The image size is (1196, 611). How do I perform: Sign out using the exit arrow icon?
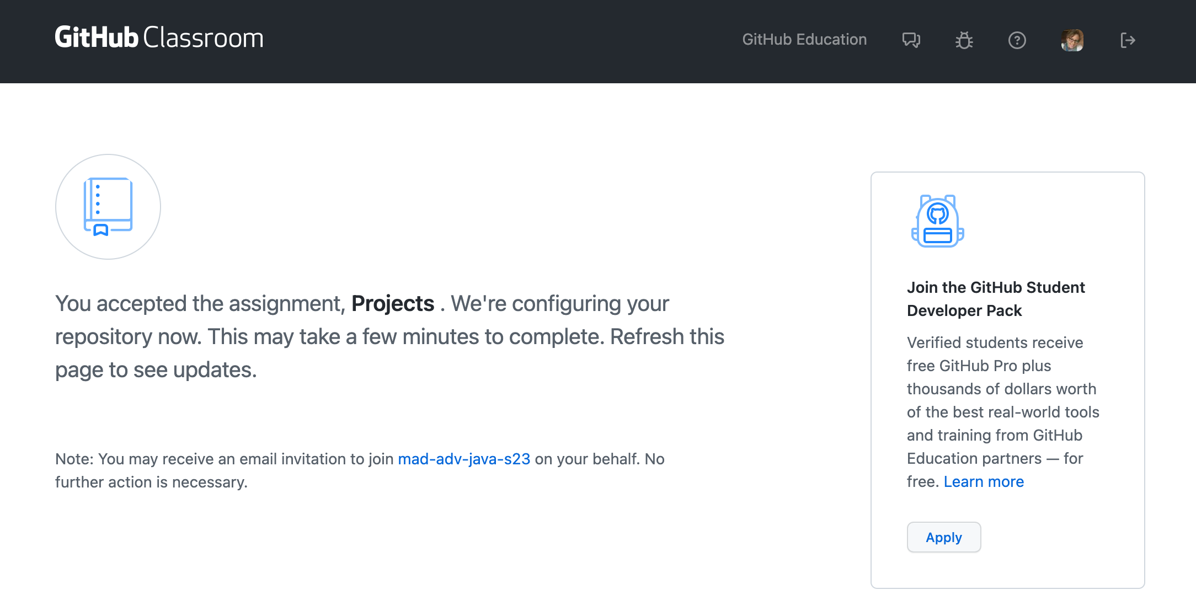[1128, 40]
